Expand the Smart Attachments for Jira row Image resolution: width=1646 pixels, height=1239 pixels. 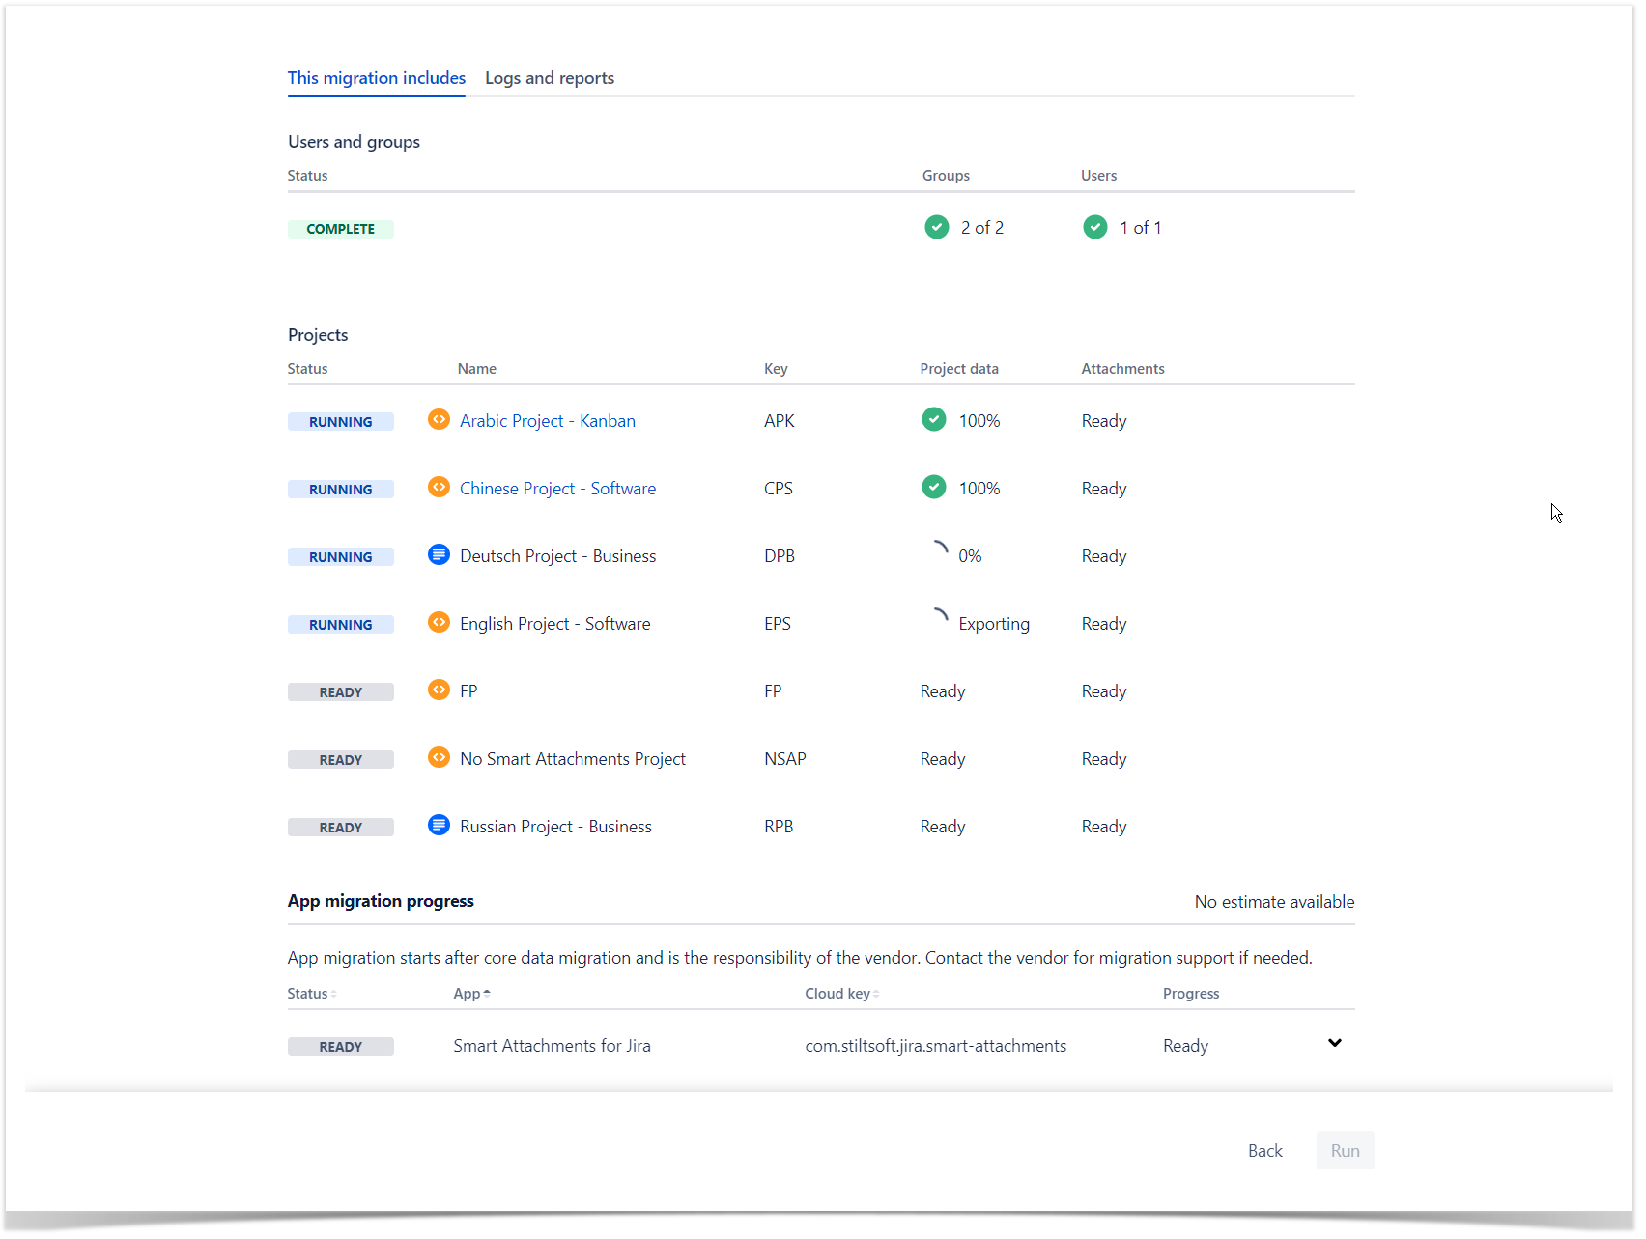(x=1334, y=1043)
